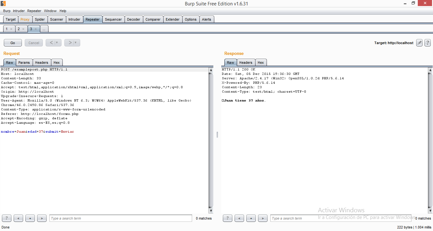Viewport: 433px width, 231px height.
Task: Go to previous match in response search
Action: [239, 218]
